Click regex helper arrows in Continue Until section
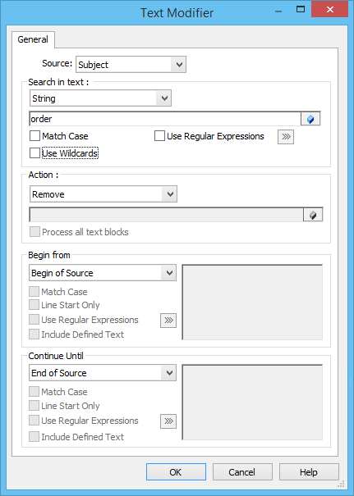 pos(168,421)
